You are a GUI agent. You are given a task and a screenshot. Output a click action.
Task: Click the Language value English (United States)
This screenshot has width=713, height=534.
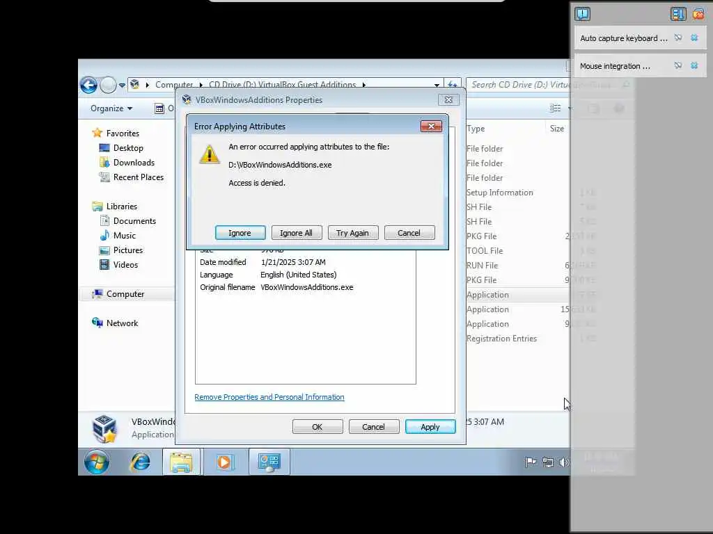tap(298, 275)
